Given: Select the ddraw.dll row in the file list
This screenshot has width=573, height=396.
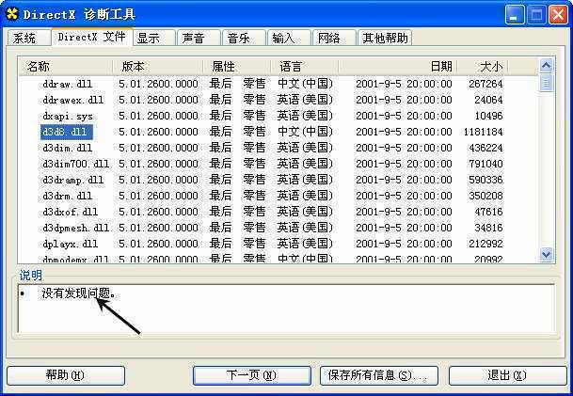Looking at the screenshot, I should click(x=66, y=84).
